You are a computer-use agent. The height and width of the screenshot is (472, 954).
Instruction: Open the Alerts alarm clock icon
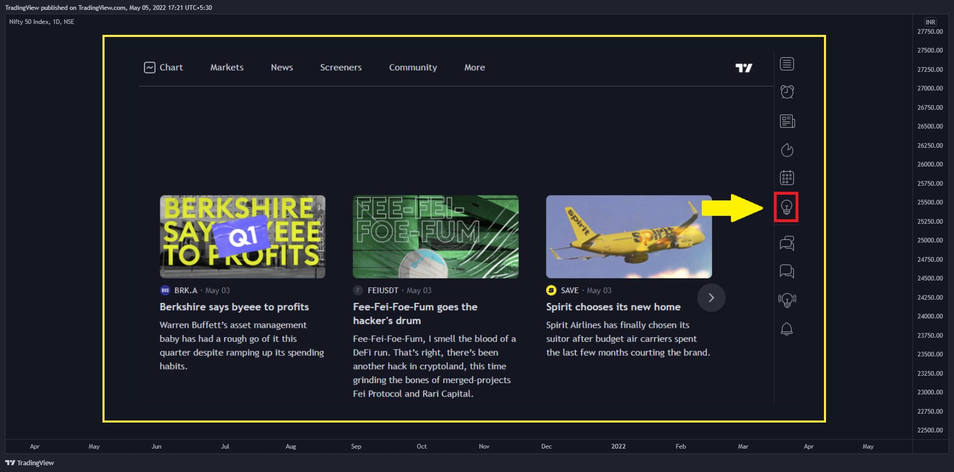click(x=787, y=92)
